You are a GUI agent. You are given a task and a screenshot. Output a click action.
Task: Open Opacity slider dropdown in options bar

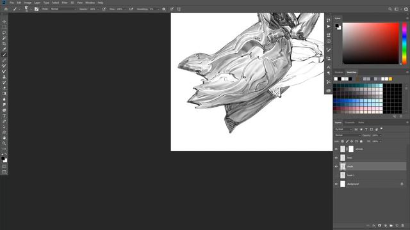(98, 9)
